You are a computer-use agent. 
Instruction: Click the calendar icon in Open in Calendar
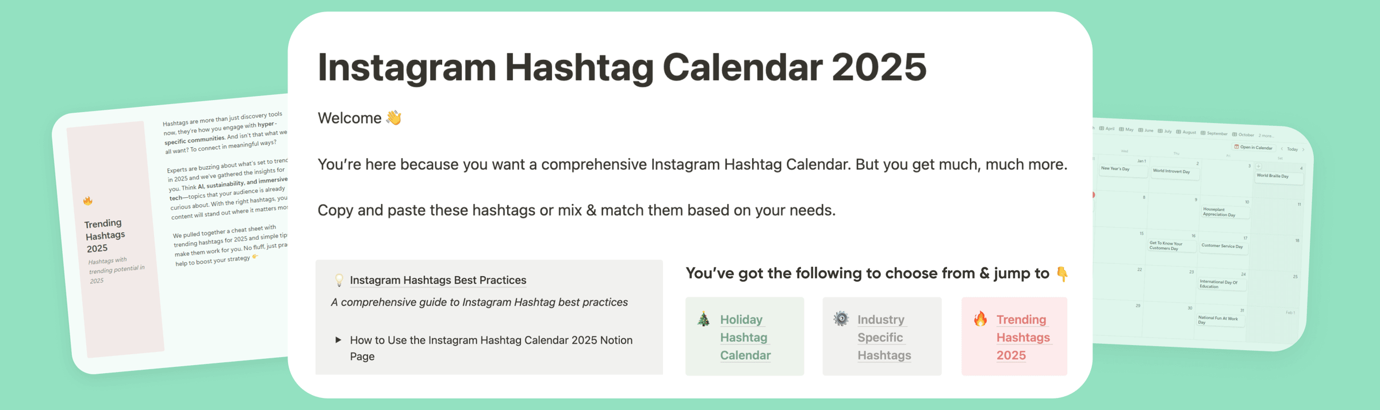(x=1236, y=147)
